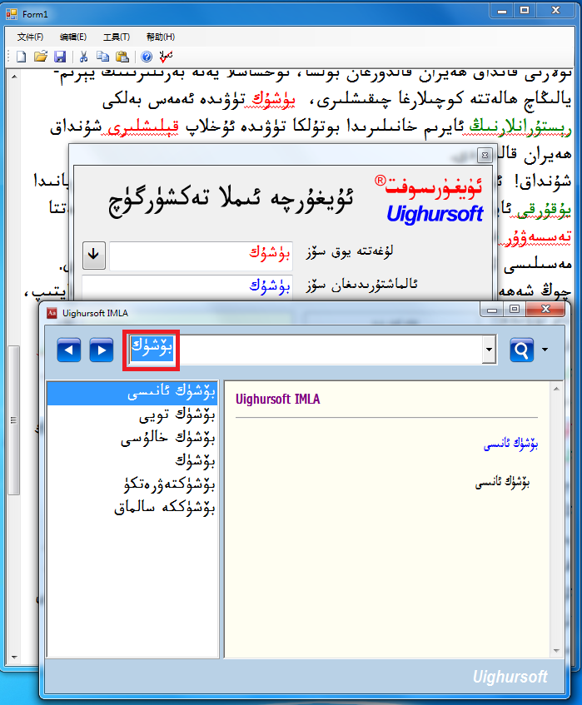This screenshot has height=705, width=582.
Task: Go back with the left arrow button
Action: coord(69,350)
